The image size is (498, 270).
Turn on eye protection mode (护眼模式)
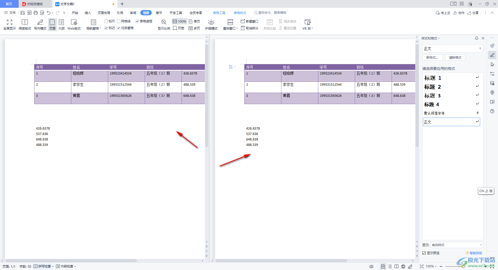click(211, 25)
